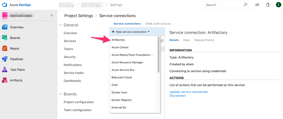Choose Docker Registry from the list
The image size is (283, 119).
click(121, 100)
